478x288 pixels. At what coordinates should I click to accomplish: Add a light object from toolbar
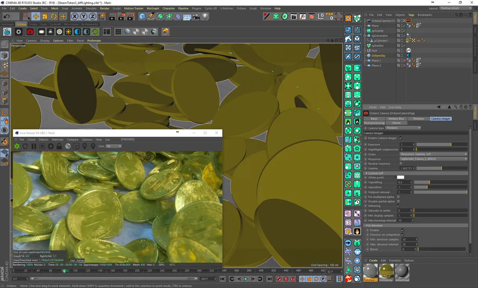tap(205, 16)
